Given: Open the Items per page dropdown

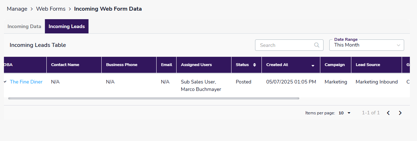Looking at the screenshot, I should [x=345, y=113].
